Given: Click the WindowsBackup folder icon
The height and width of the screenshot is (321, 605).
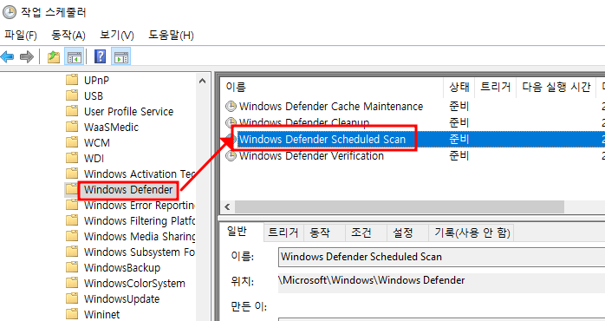Looking at the screenshot, I should (72, 267).
